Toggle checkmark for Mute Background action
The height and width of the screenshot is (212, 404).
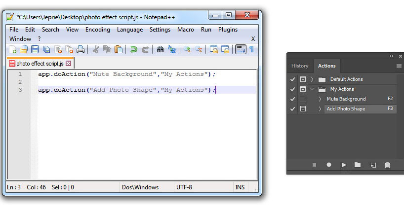coord(292,99)
